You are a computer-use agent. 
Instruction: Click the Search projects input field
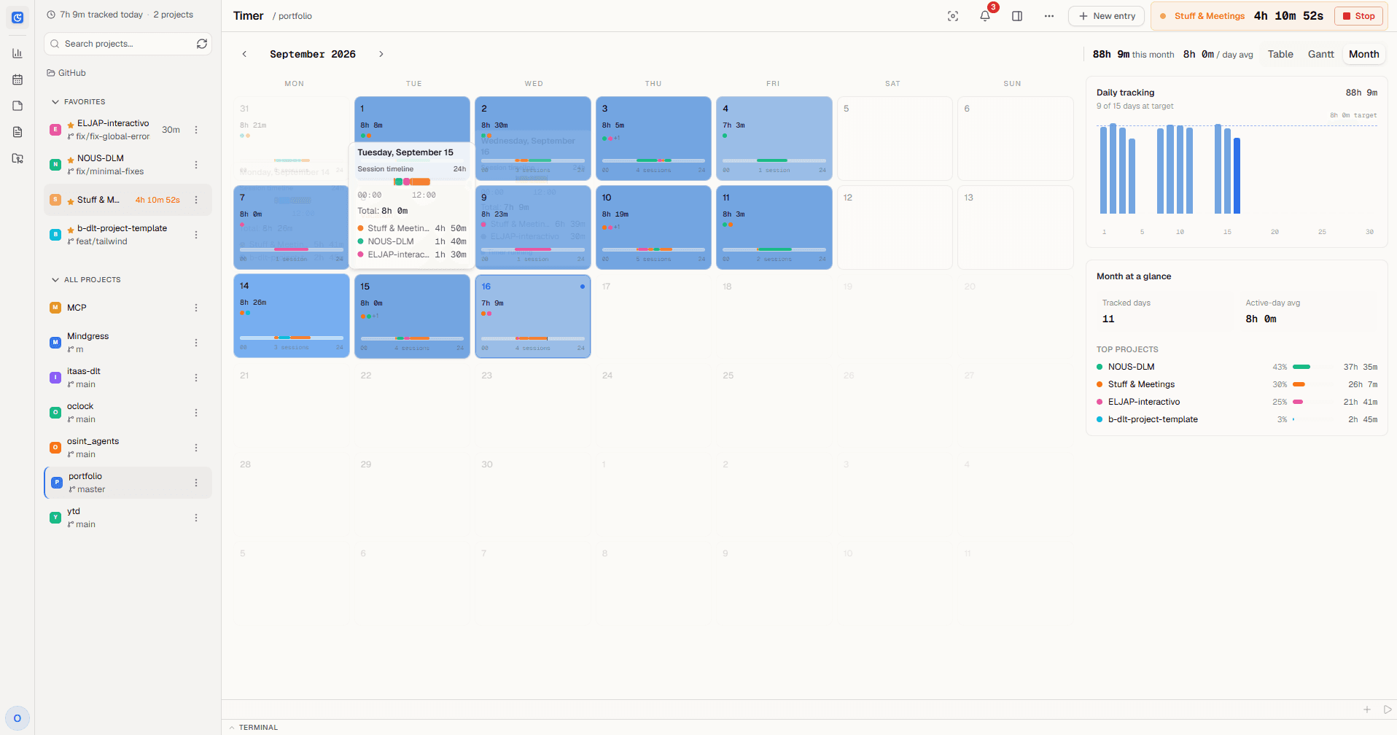(128, 44)
